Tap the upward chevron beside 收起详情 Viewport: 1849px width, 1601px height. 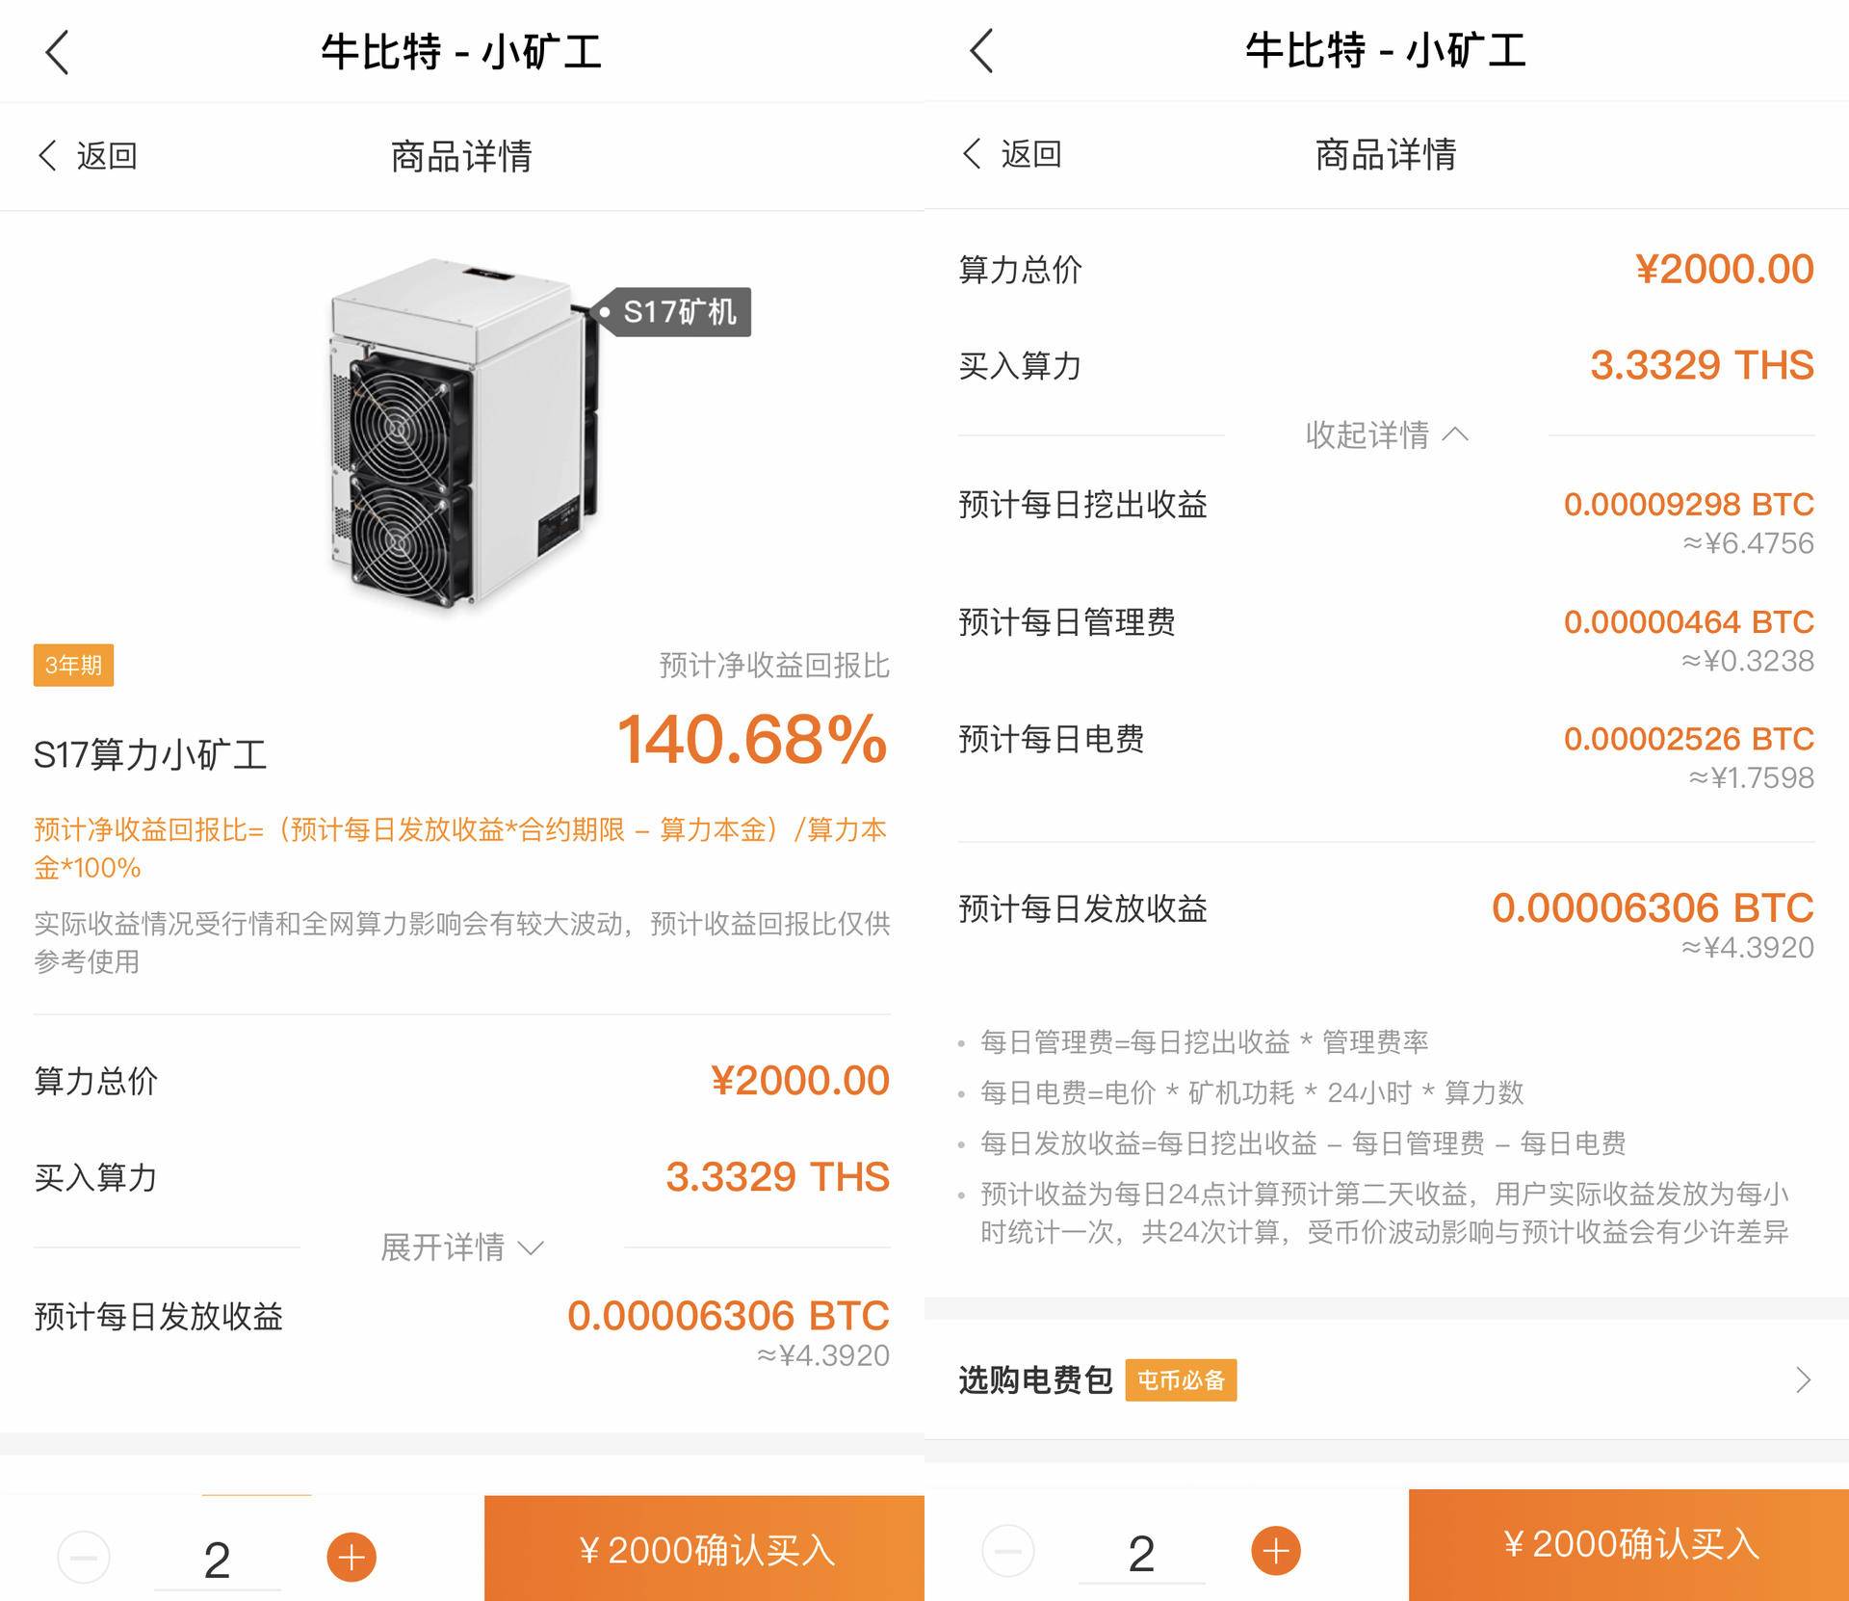coord(1455,433)
